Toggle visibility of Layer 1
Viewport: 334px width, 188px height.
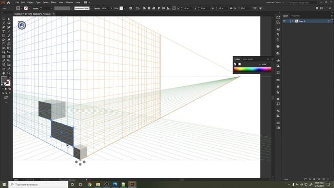[284, 21]
